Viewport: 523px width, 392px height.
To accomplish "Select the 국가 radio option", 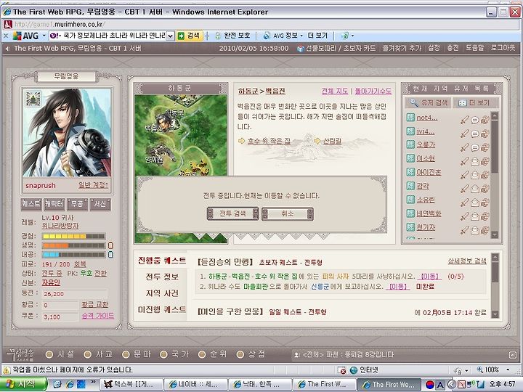I will [163, 354].
